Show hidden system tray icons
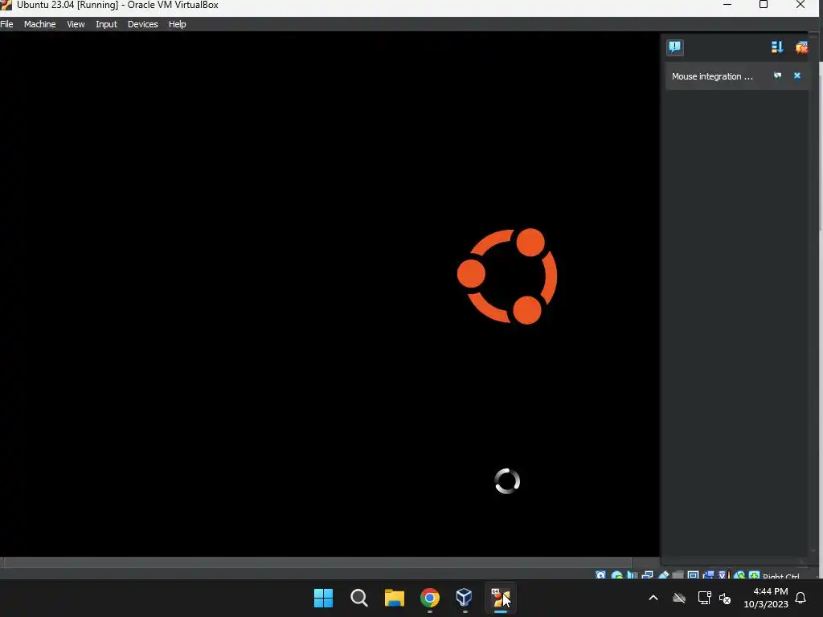This screenshot has width=823, height=617. click(653, 598)
